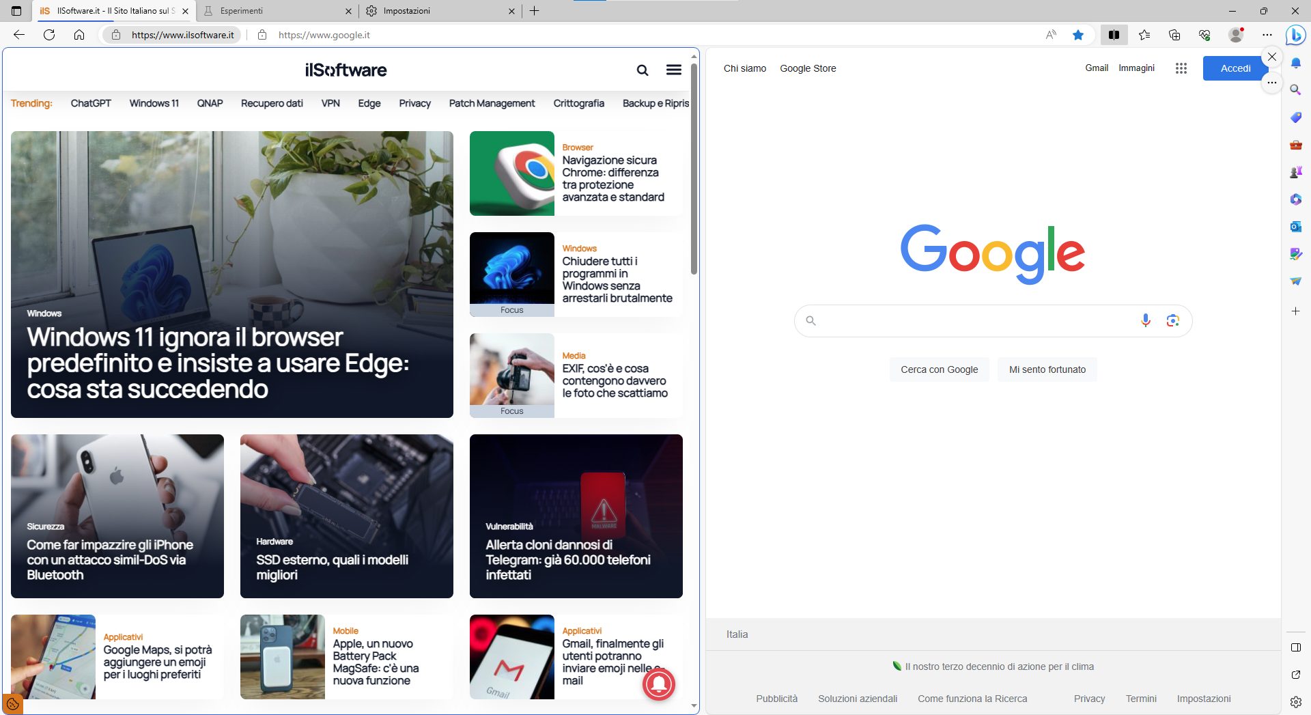
Task: Click the Accedi sign-in button
Action: tap(1235, 68)
